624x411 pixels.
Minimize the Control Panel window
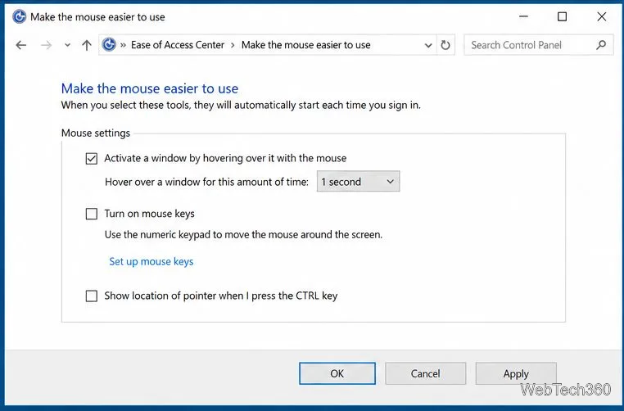(x=523, y=16)
